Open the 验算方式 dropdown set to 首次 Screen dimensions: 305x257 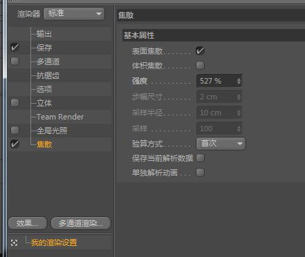coord(221,144)
